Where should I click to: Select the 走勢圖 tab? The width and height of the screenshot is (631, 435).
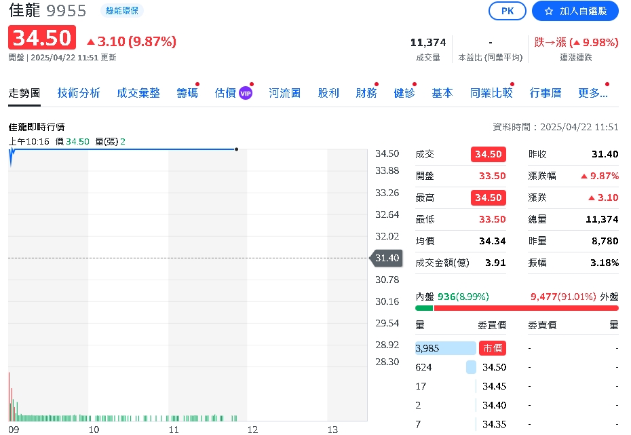tap(24, 93)
